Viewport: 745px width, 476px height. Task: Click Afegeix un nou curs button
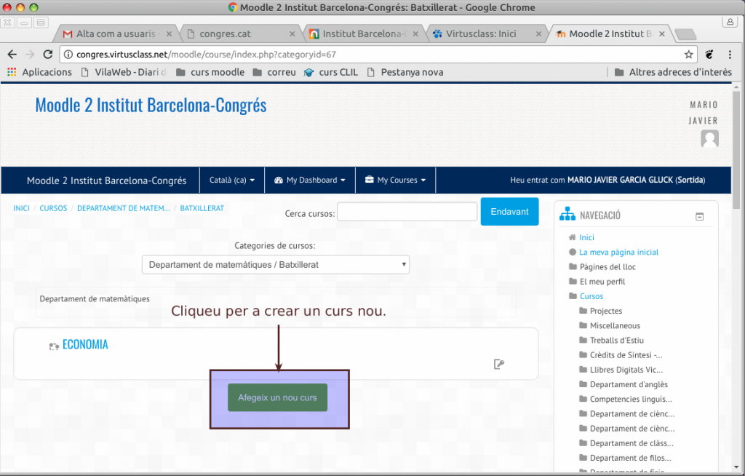pos(277,397)
